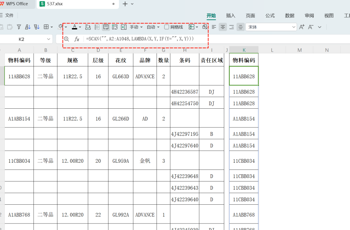
Task: Enable the 网格线 gridlines checkbox
Action: click(166, 27)
